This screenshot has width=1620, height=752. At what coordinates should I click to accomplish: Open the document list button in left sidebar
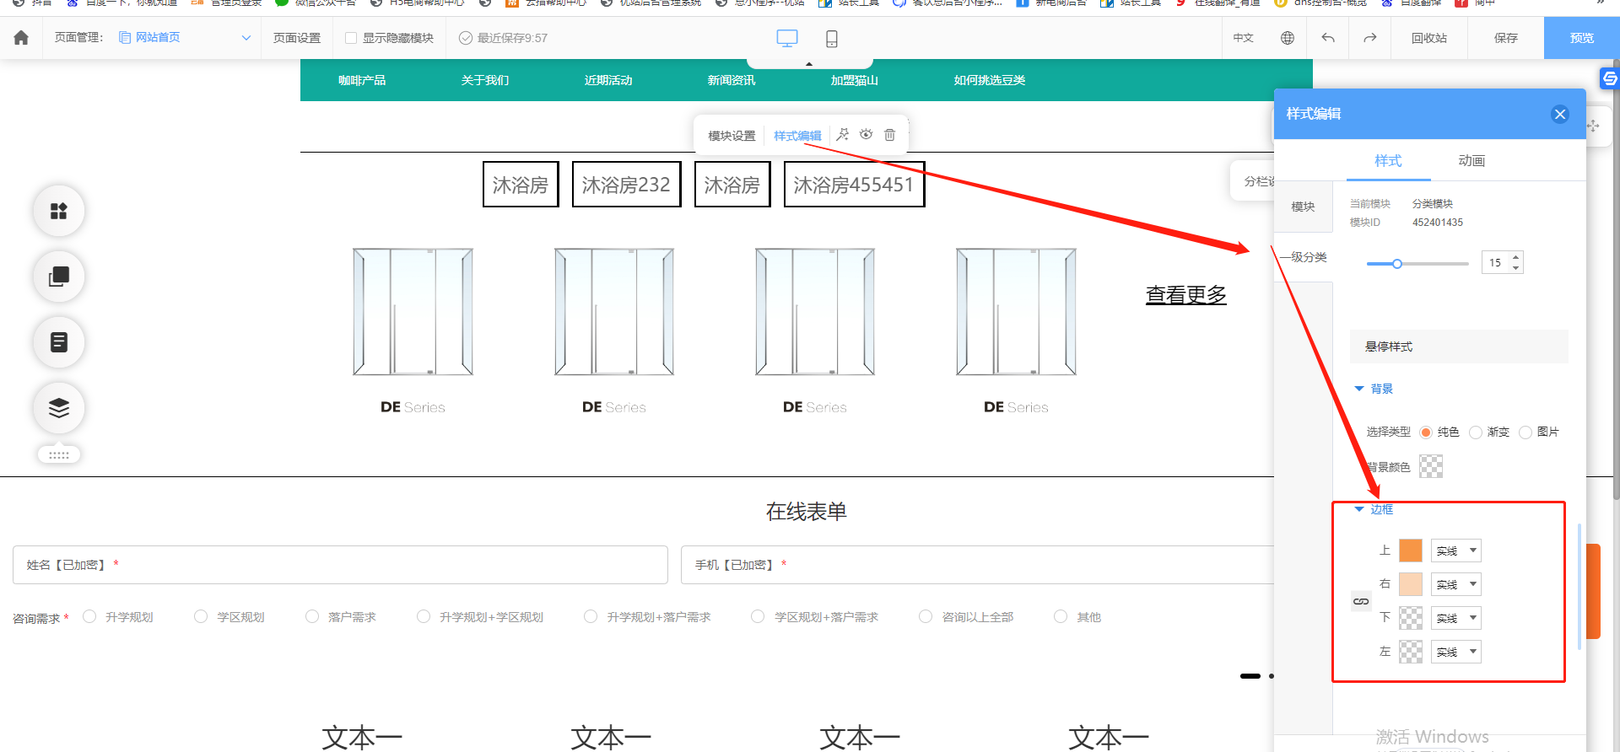pos(59,342)
